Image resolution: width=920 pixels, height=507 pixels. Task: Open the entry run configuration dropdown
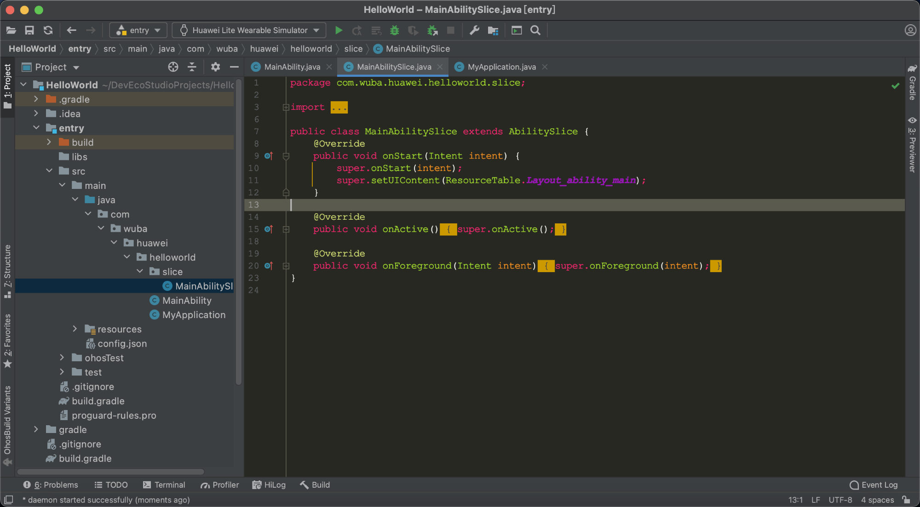[x=138, y=30]
